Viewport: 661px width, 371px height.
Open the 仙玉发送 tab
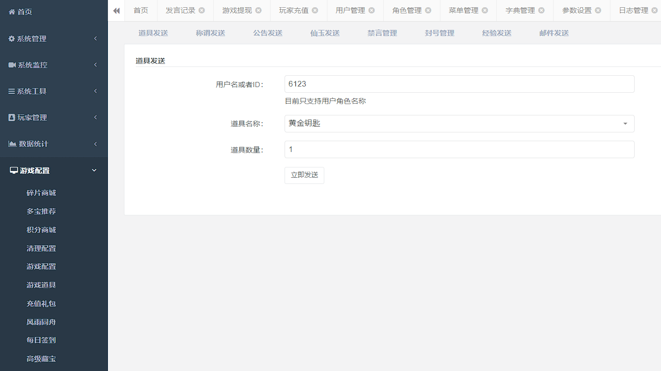point(324,32)
